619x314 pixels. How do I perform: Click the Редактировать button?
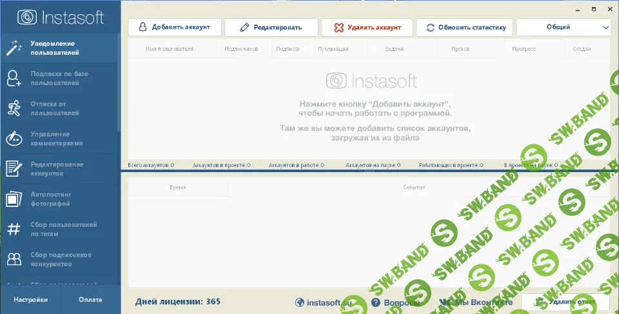point(271,27)
